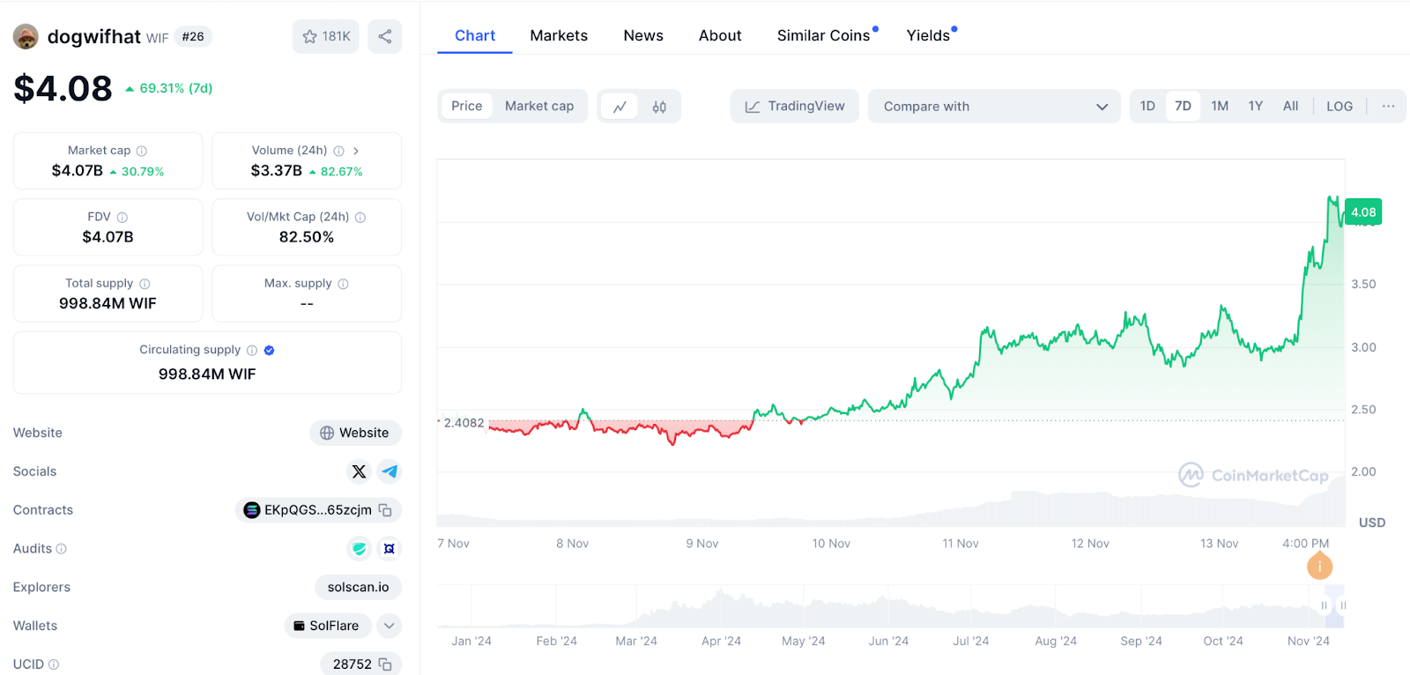
Task: Switch to line chart view
Action: pyautogui.click(x=620, y=107)
